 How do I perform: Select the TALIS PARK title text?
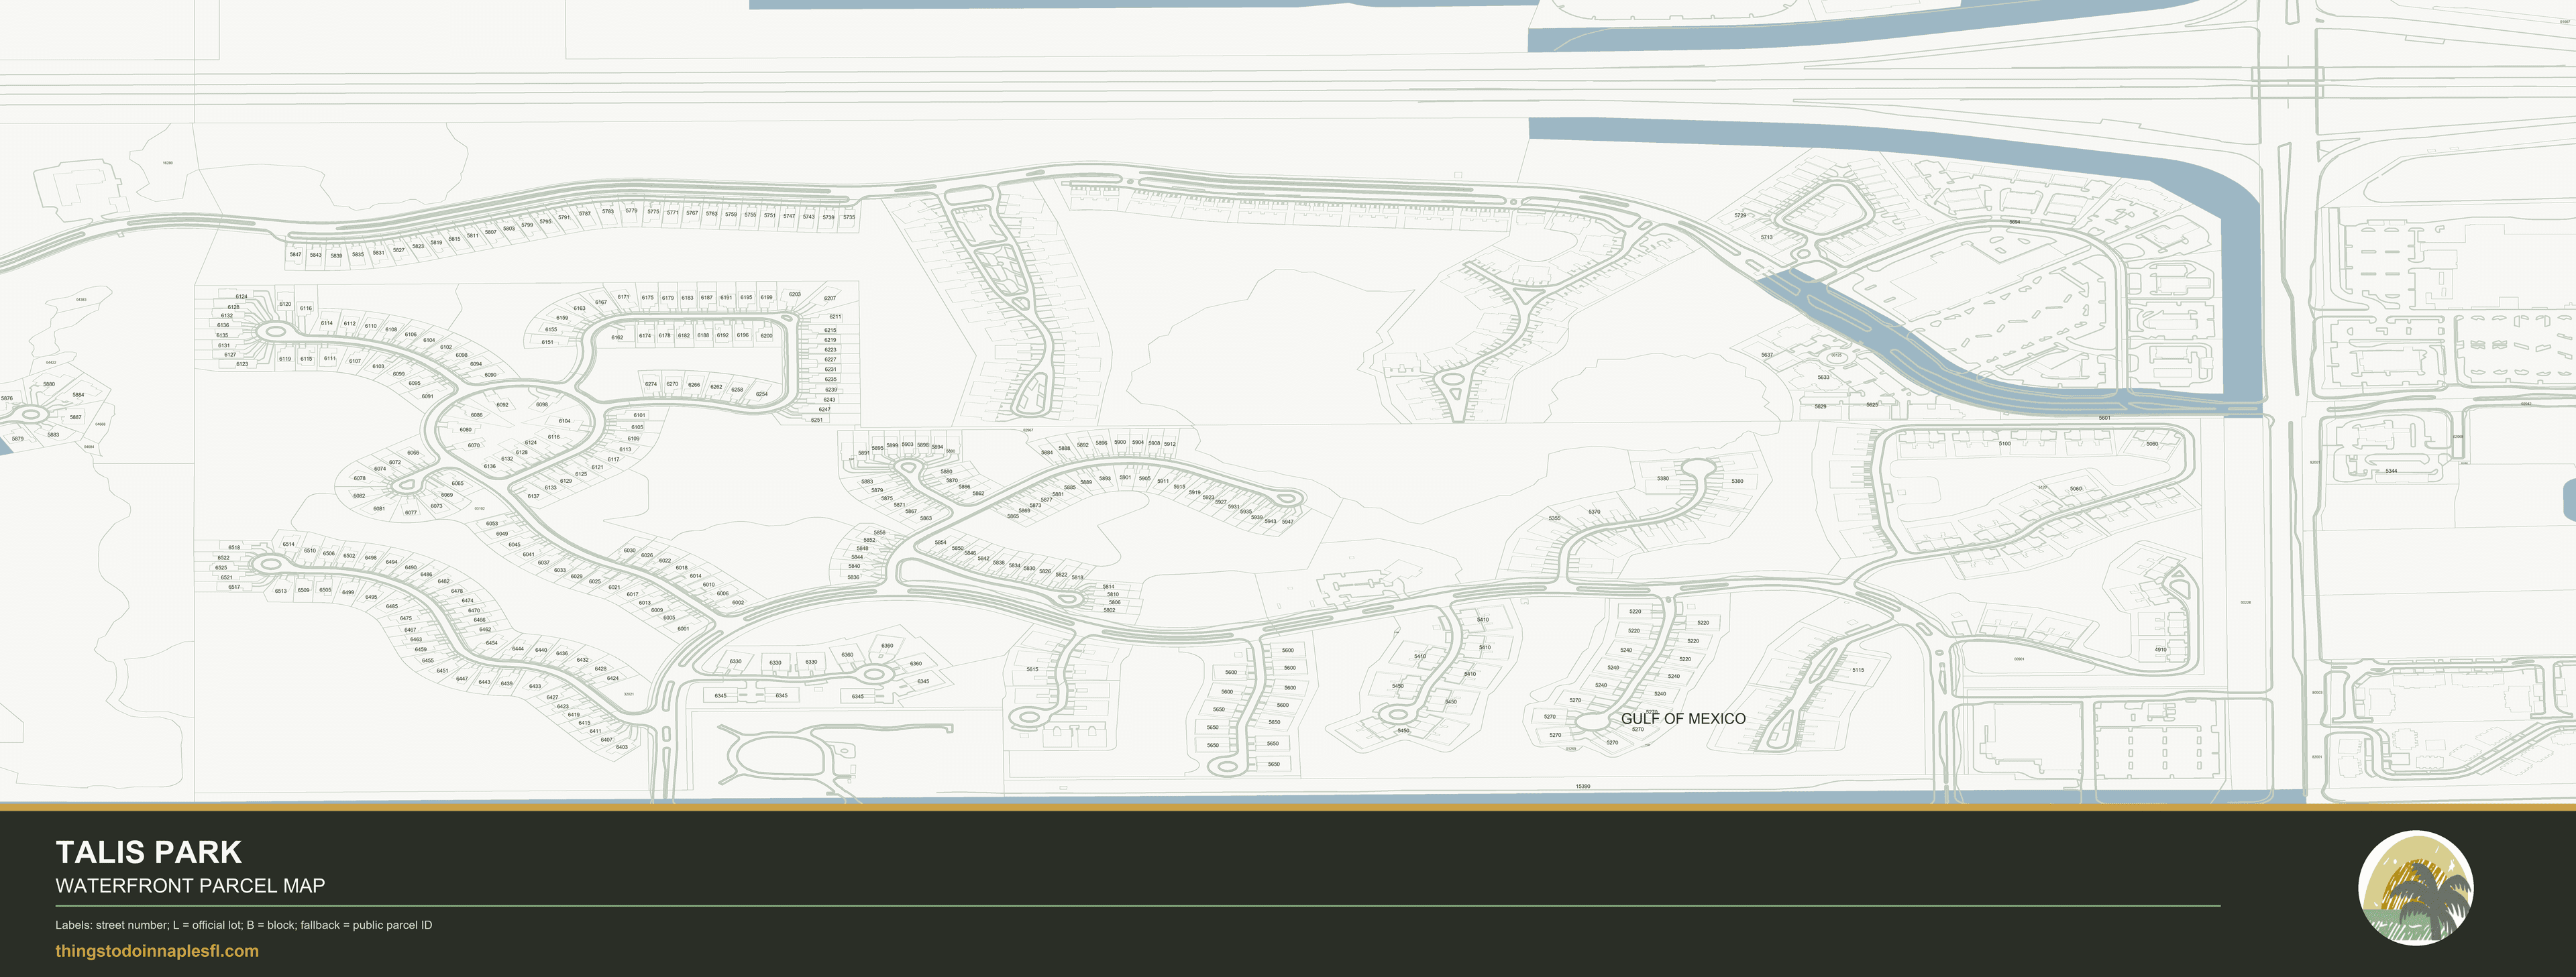(149, 852)
